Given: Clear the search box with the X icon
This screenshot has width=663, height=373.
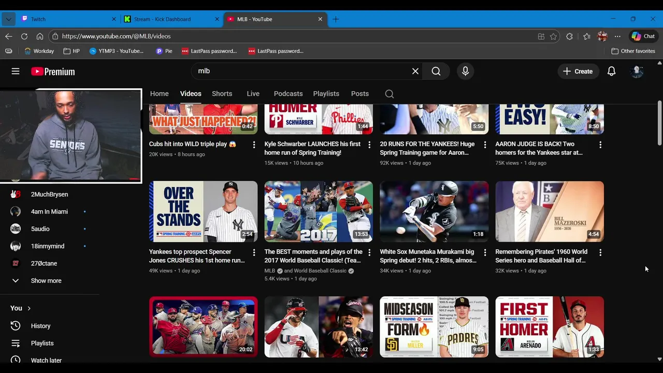Looking at the screenshot, I should coord(415,71).
